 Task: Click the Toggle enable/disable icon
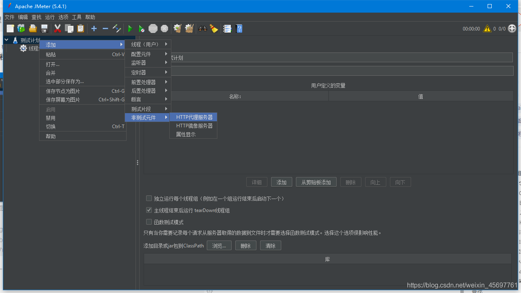tap(117, 28)
